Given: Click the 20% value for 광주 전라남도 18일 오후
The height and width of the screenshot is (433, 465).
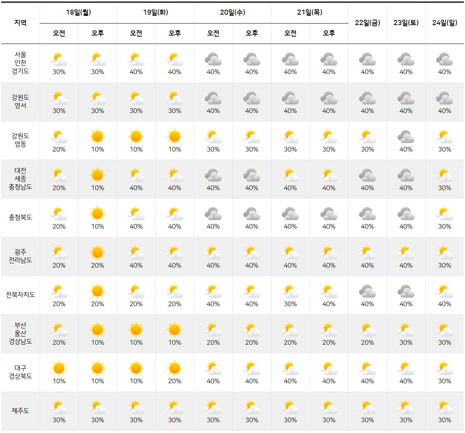Looking at the screenshot, I should click(98, 265).
